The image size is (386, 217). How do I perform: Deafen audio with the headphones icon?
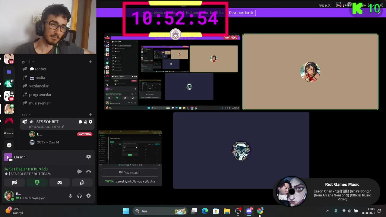tap(79, 196)
